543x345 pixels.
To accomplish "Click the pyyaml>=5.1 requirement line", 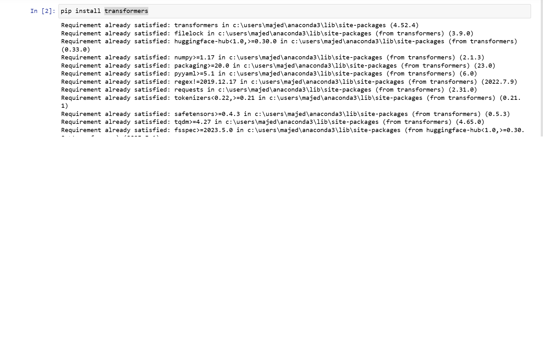I will click(269, 74).
